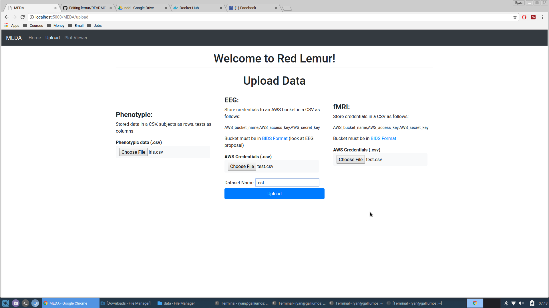Click the Opera red extension icon
Image resolution: width=549 pixels, height=308 pixels.
524,17
